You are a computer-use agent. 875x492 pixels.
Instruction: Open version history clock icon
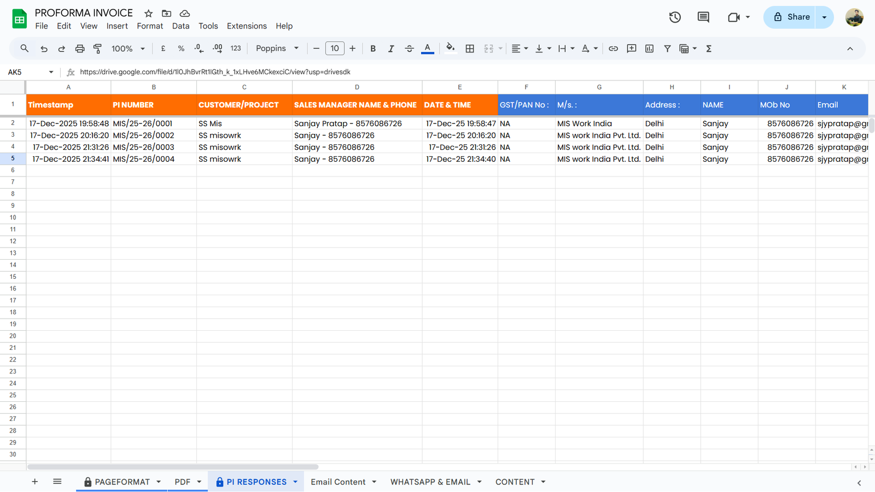coord(675,17)
